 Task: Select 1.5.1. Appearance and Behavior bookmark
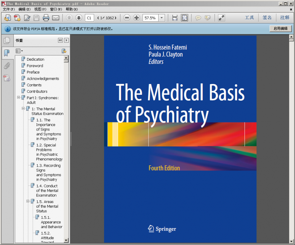tap(51, 222)
